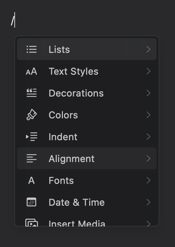Click the quote-lines Decorations icon
The width and height of the screenshot is (175, 247).
[x=31, y=93]
